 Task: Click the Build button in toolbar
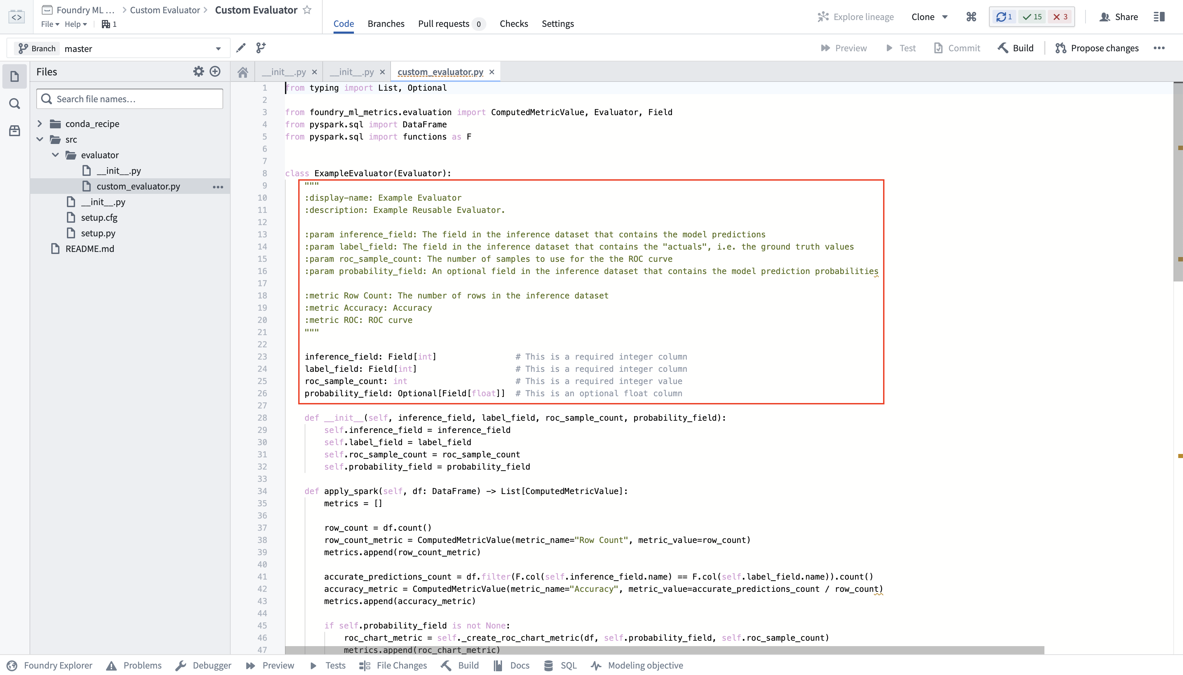click(x=1016, y=48)
